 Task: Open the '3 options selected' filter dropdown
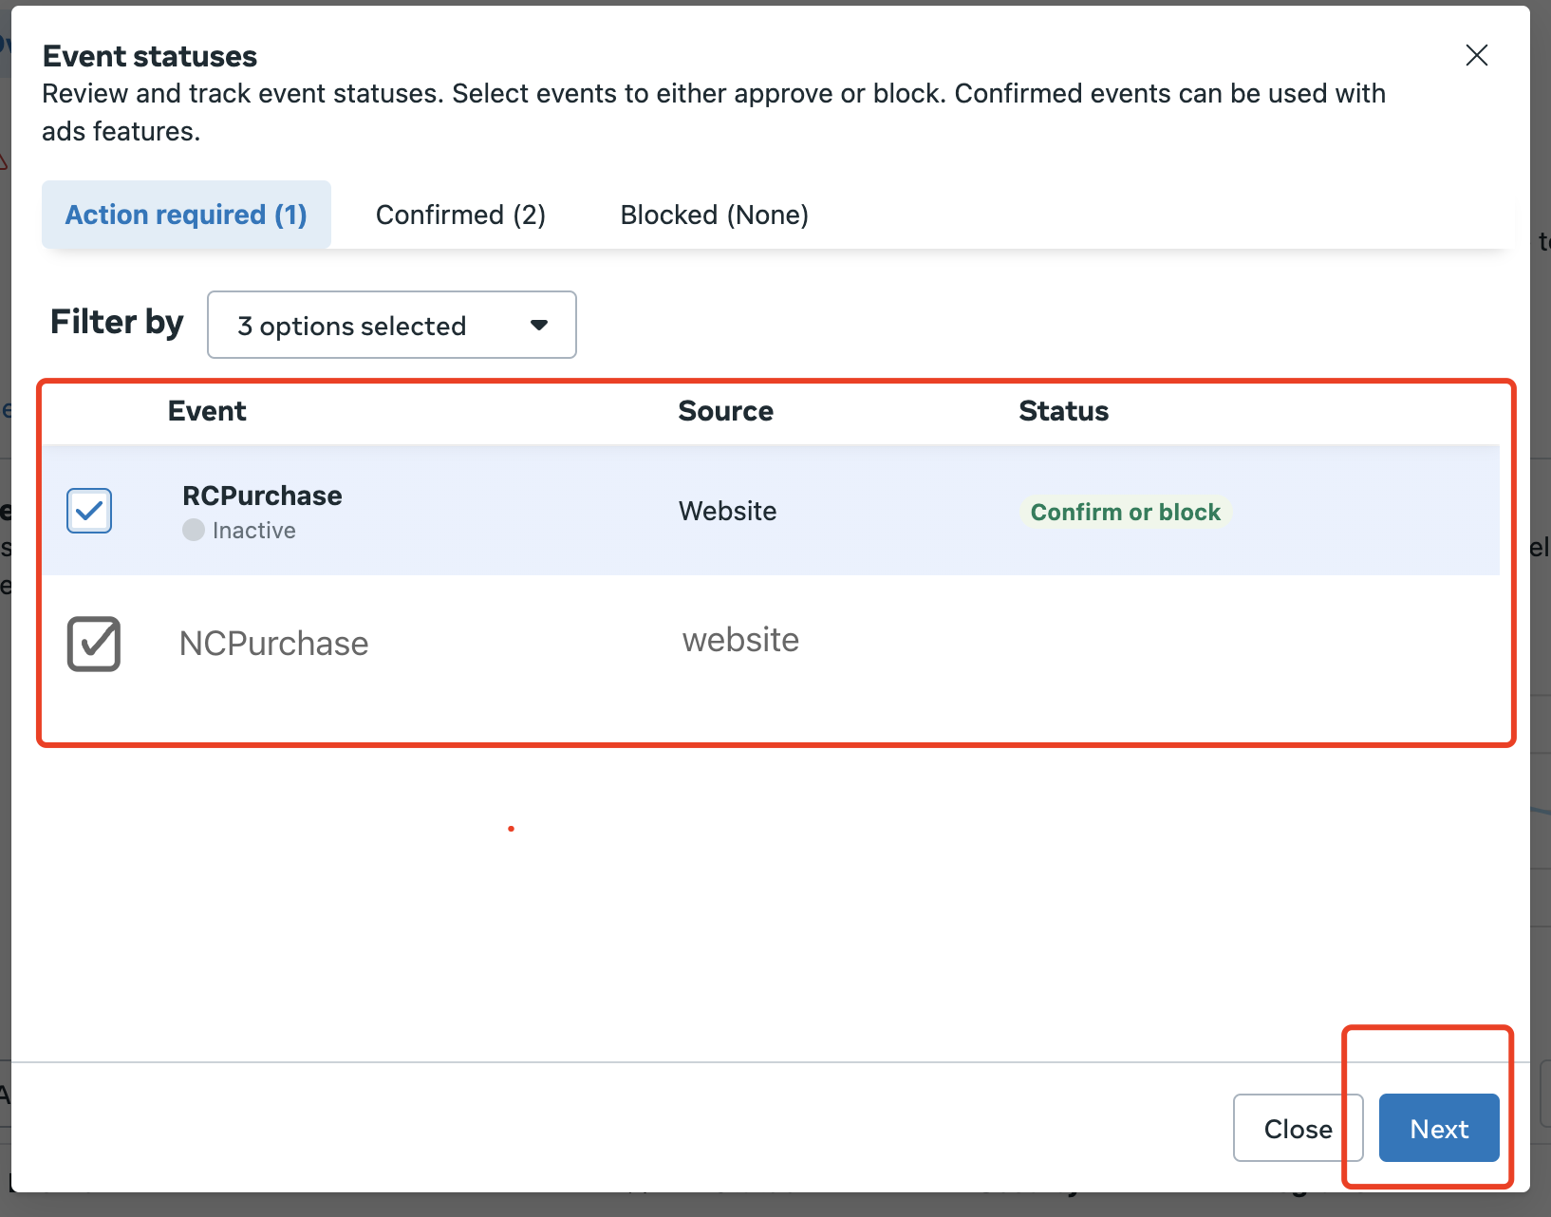point(391,326)
